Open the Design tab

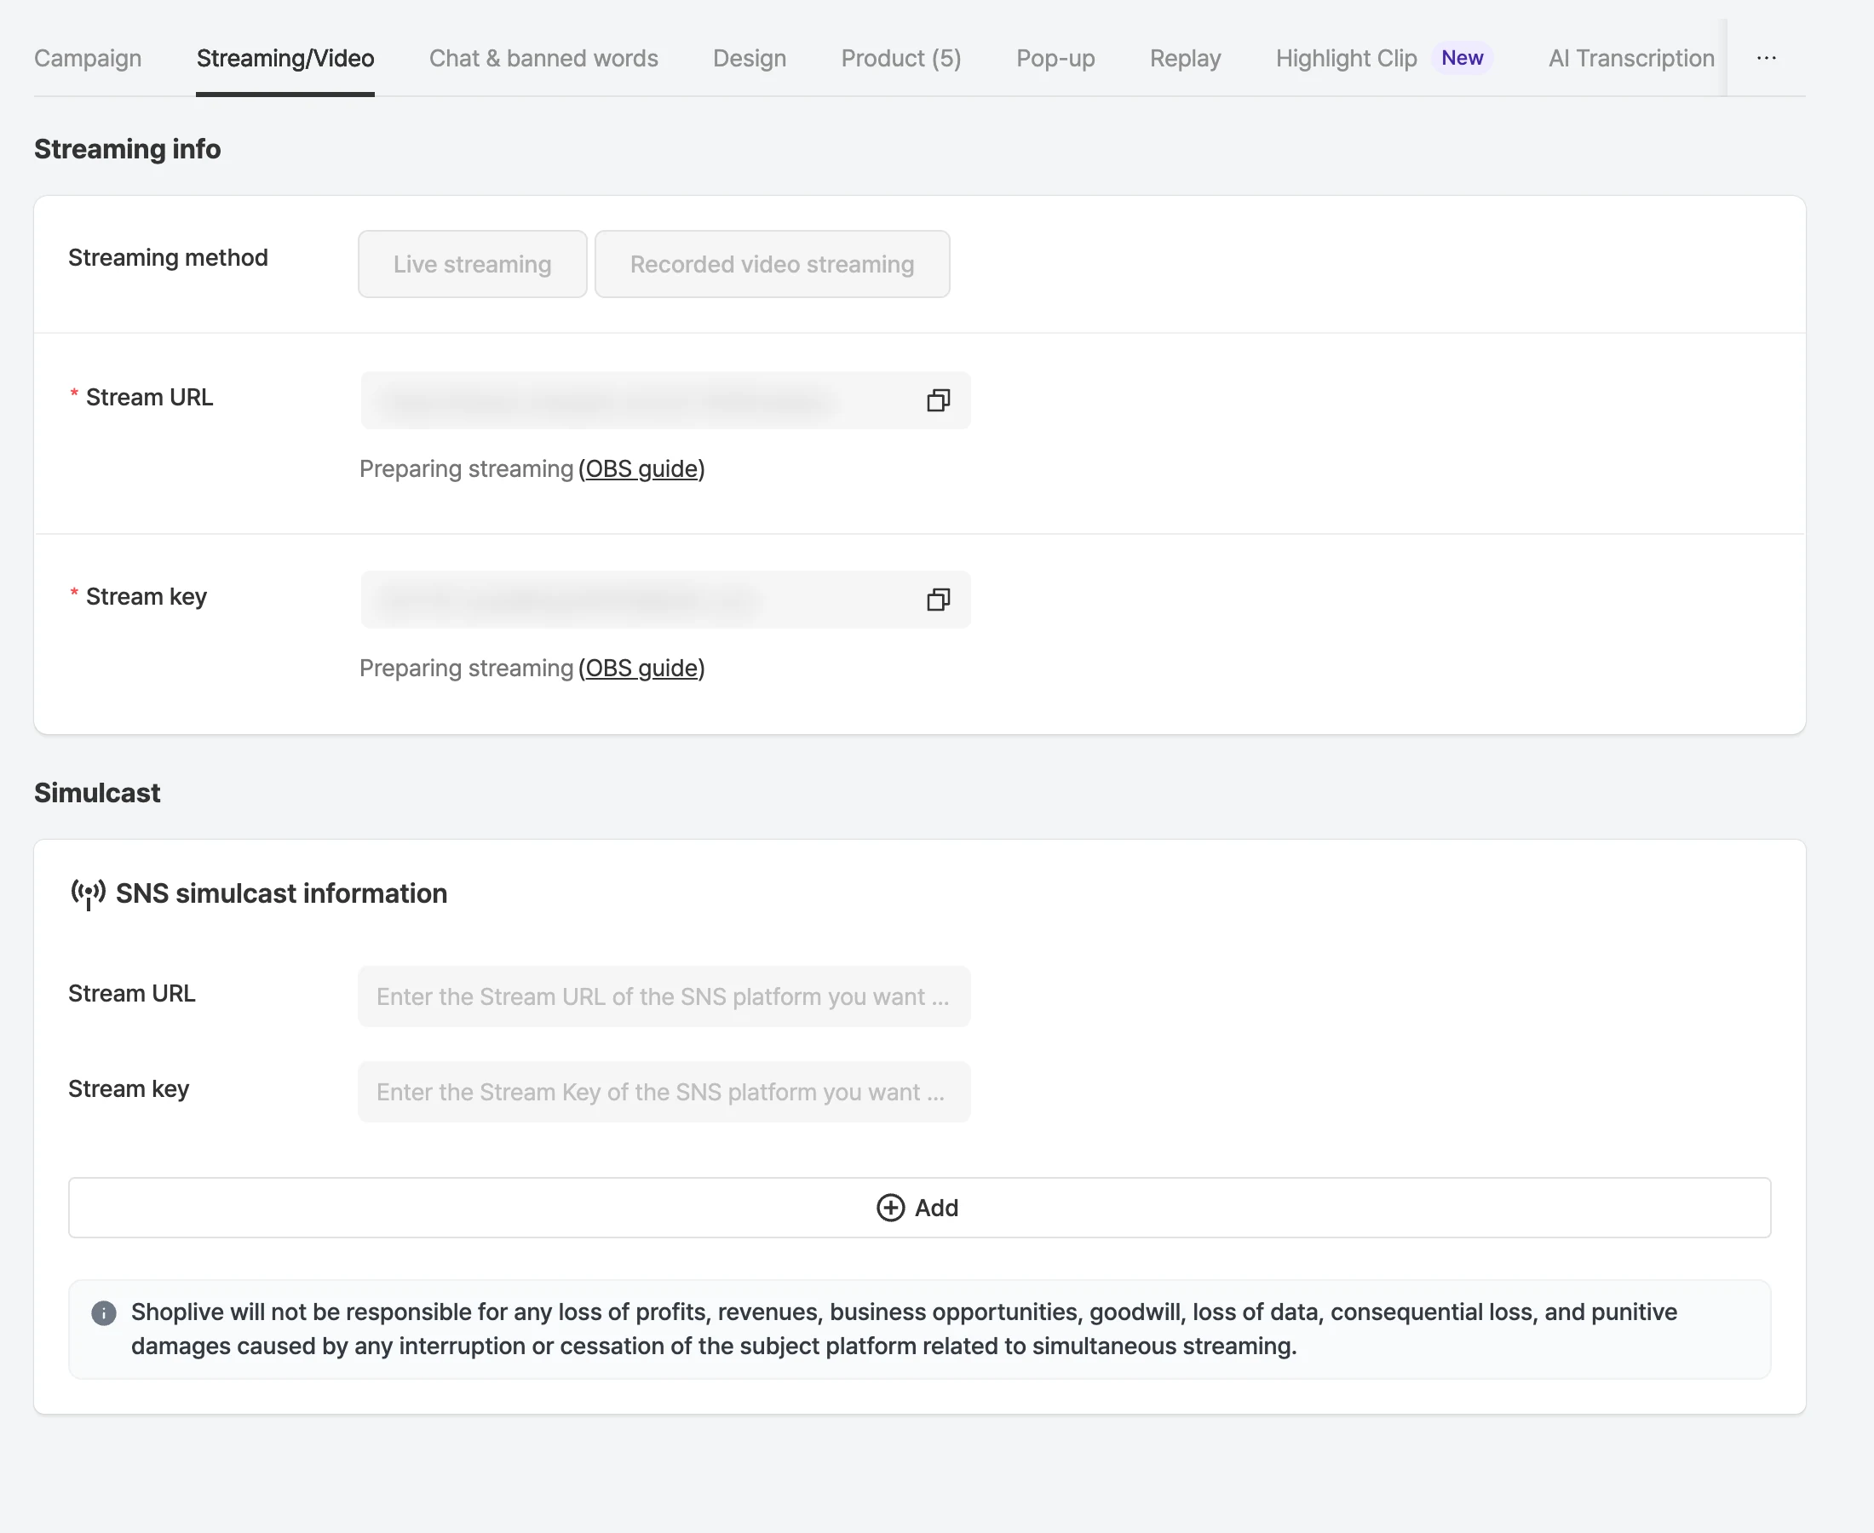pyautogui.click(x=749, y=58)
